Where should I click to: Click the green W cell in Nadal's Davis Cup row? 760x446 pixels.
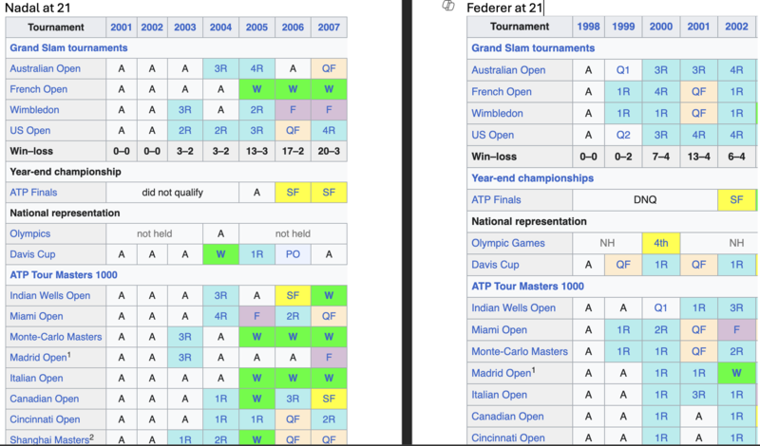220,254
